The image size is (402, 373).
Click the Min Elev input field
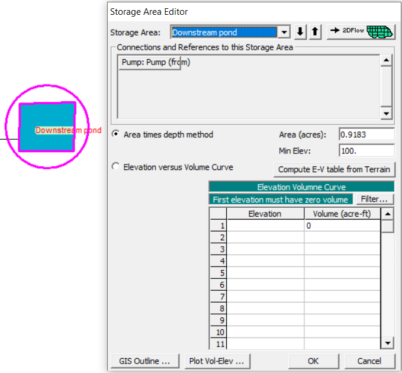pyautogui.click(x=366, y=151)
